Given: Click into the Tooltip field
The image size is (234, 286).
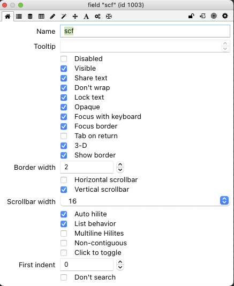Looking at the screenshot, I should click(141, 46).
